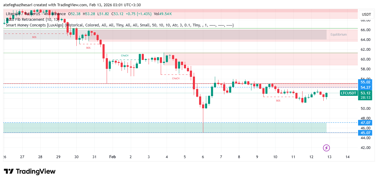Click the 28:13 candle countdown timer
Image resolution: width=378 pixels, height=181 pixels.
point(365,98)
